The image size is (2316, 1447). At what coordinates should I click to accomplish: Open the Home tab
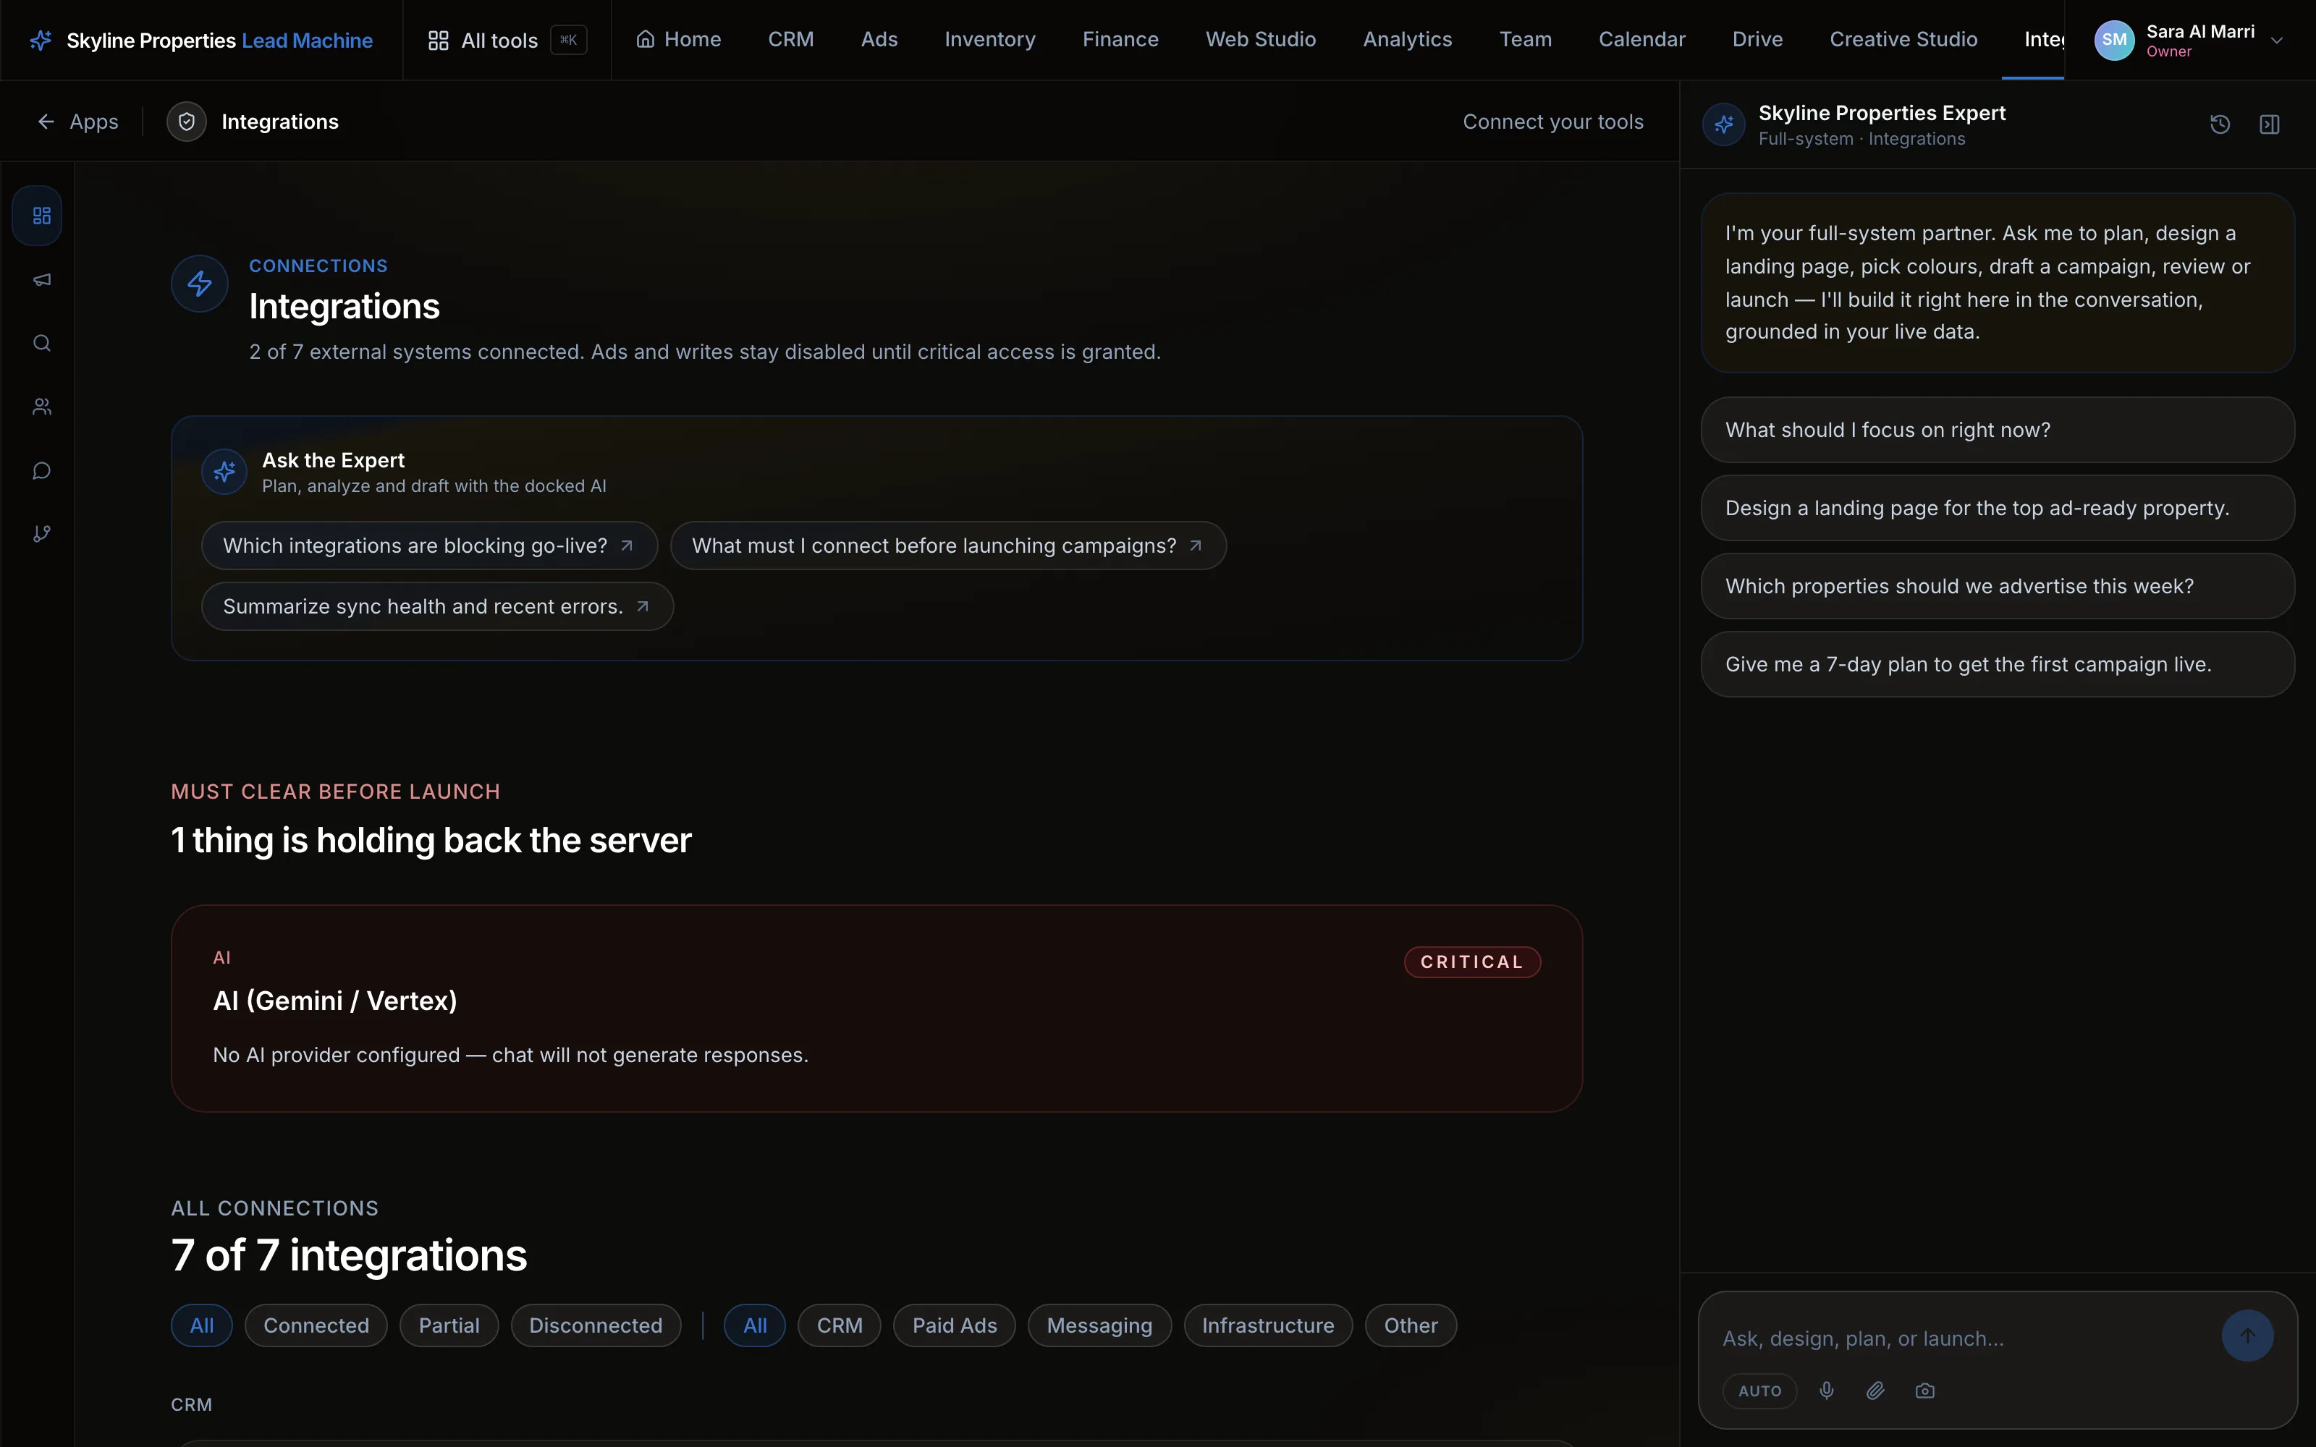tap(679, 39)
